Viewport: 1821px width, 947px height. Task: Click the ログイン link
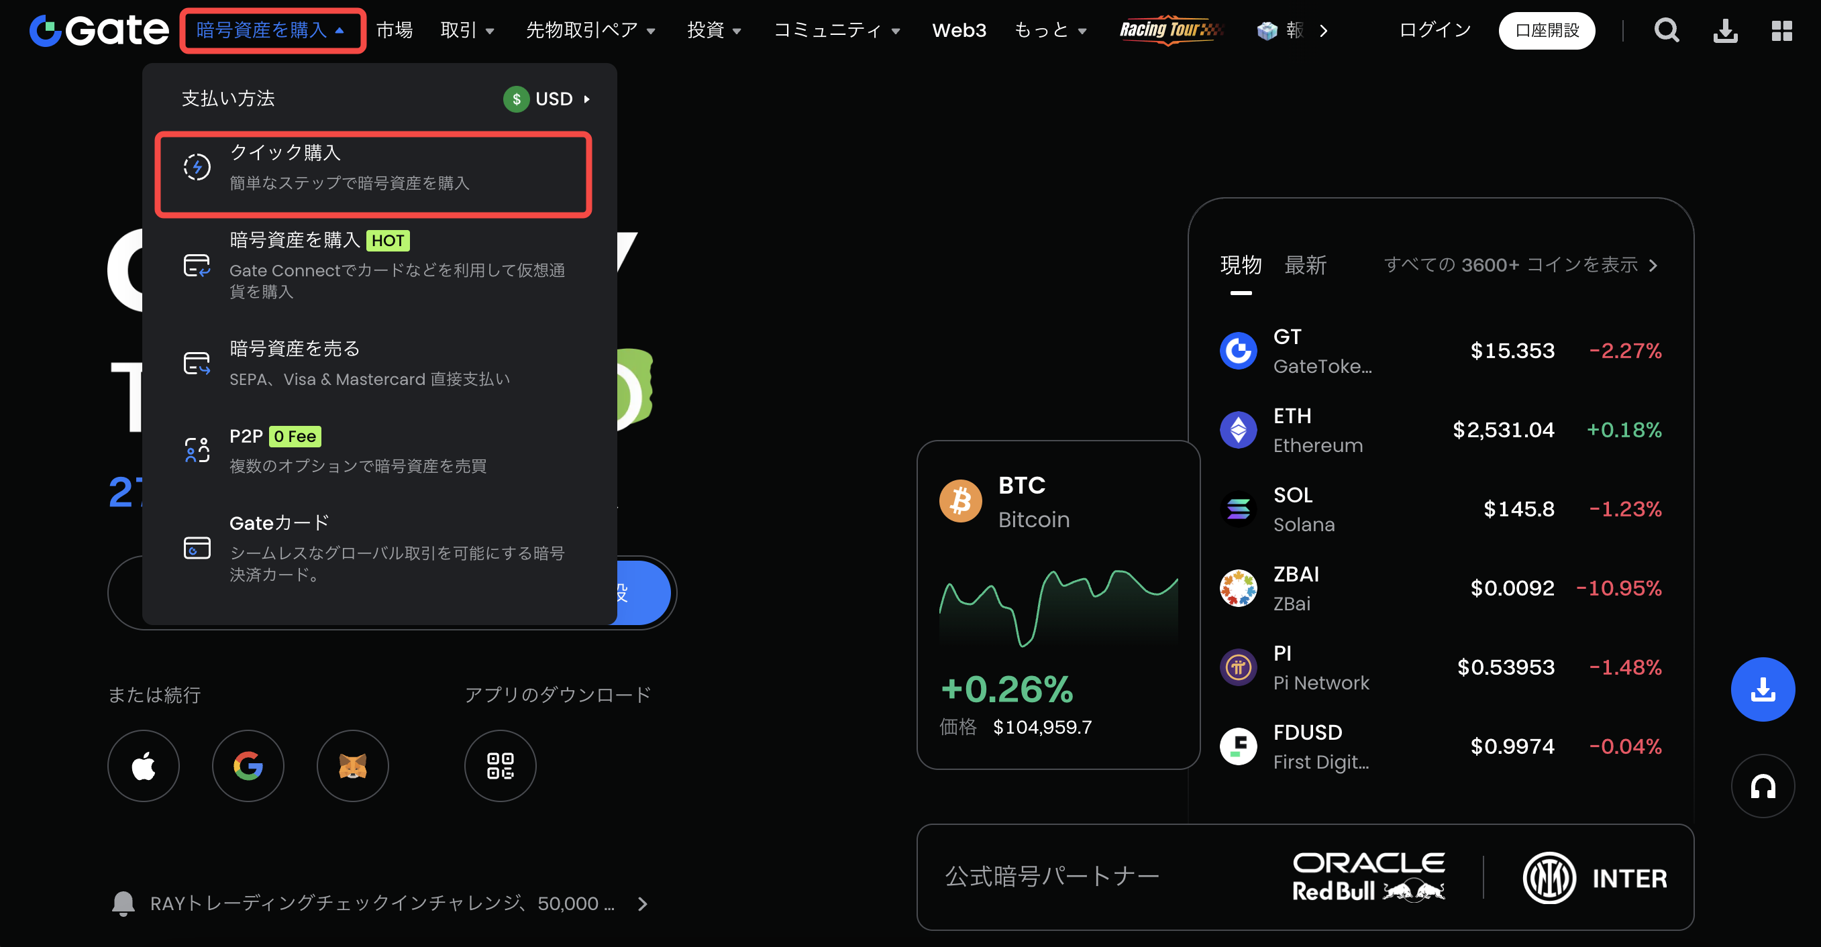click(x=1435, y=30)
